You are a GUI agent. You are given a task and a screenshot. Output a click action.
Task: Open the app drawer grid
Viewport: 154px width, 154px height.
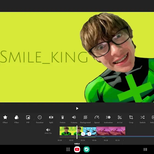point(68,149)
